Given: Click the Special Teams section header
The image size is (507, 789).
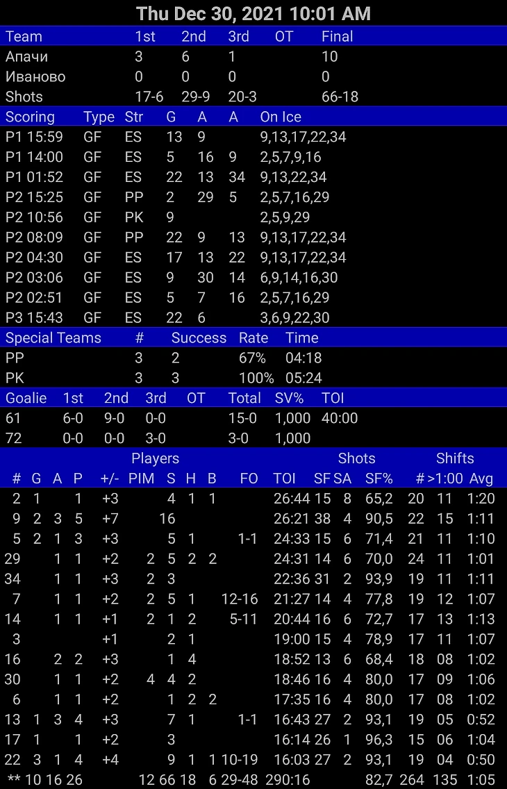Looking at the screenshot, I should (53, 338).
